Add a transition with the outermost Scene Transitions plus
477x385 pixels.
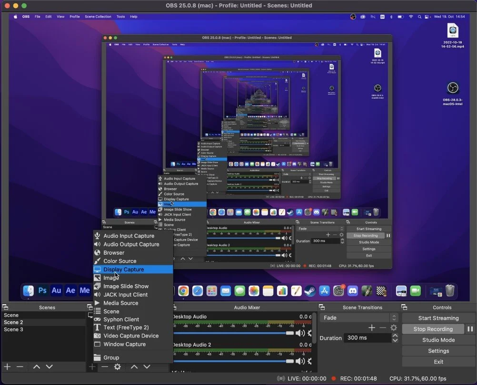pyautogui.click(x=372, y=327)
